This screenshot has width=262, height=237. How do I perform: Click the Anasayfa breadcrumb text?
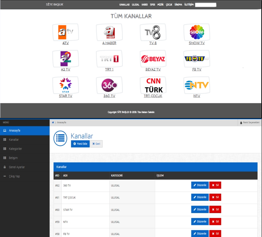62,123
